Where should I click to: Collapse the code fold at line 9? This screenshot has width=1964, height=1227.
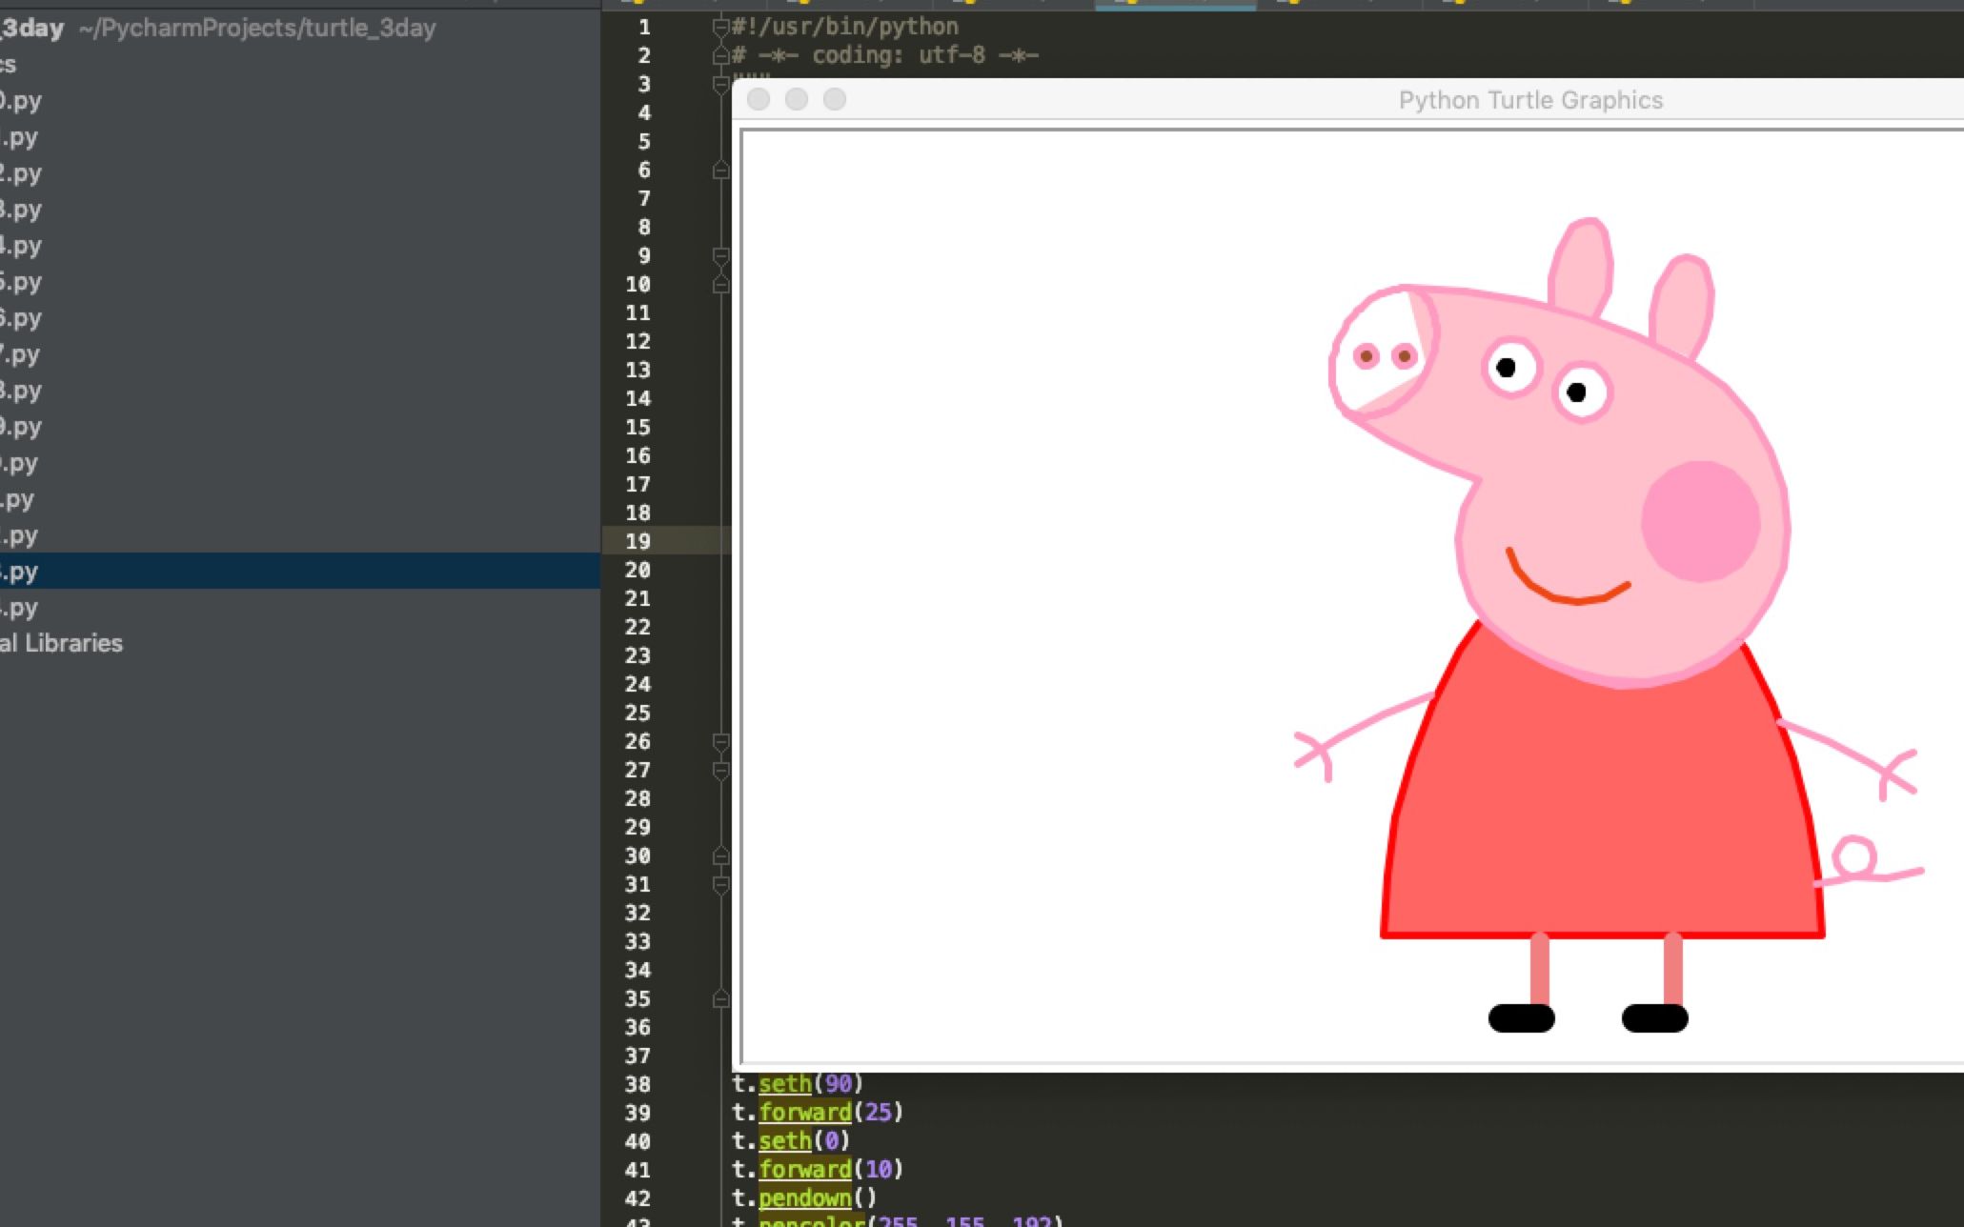720,255
